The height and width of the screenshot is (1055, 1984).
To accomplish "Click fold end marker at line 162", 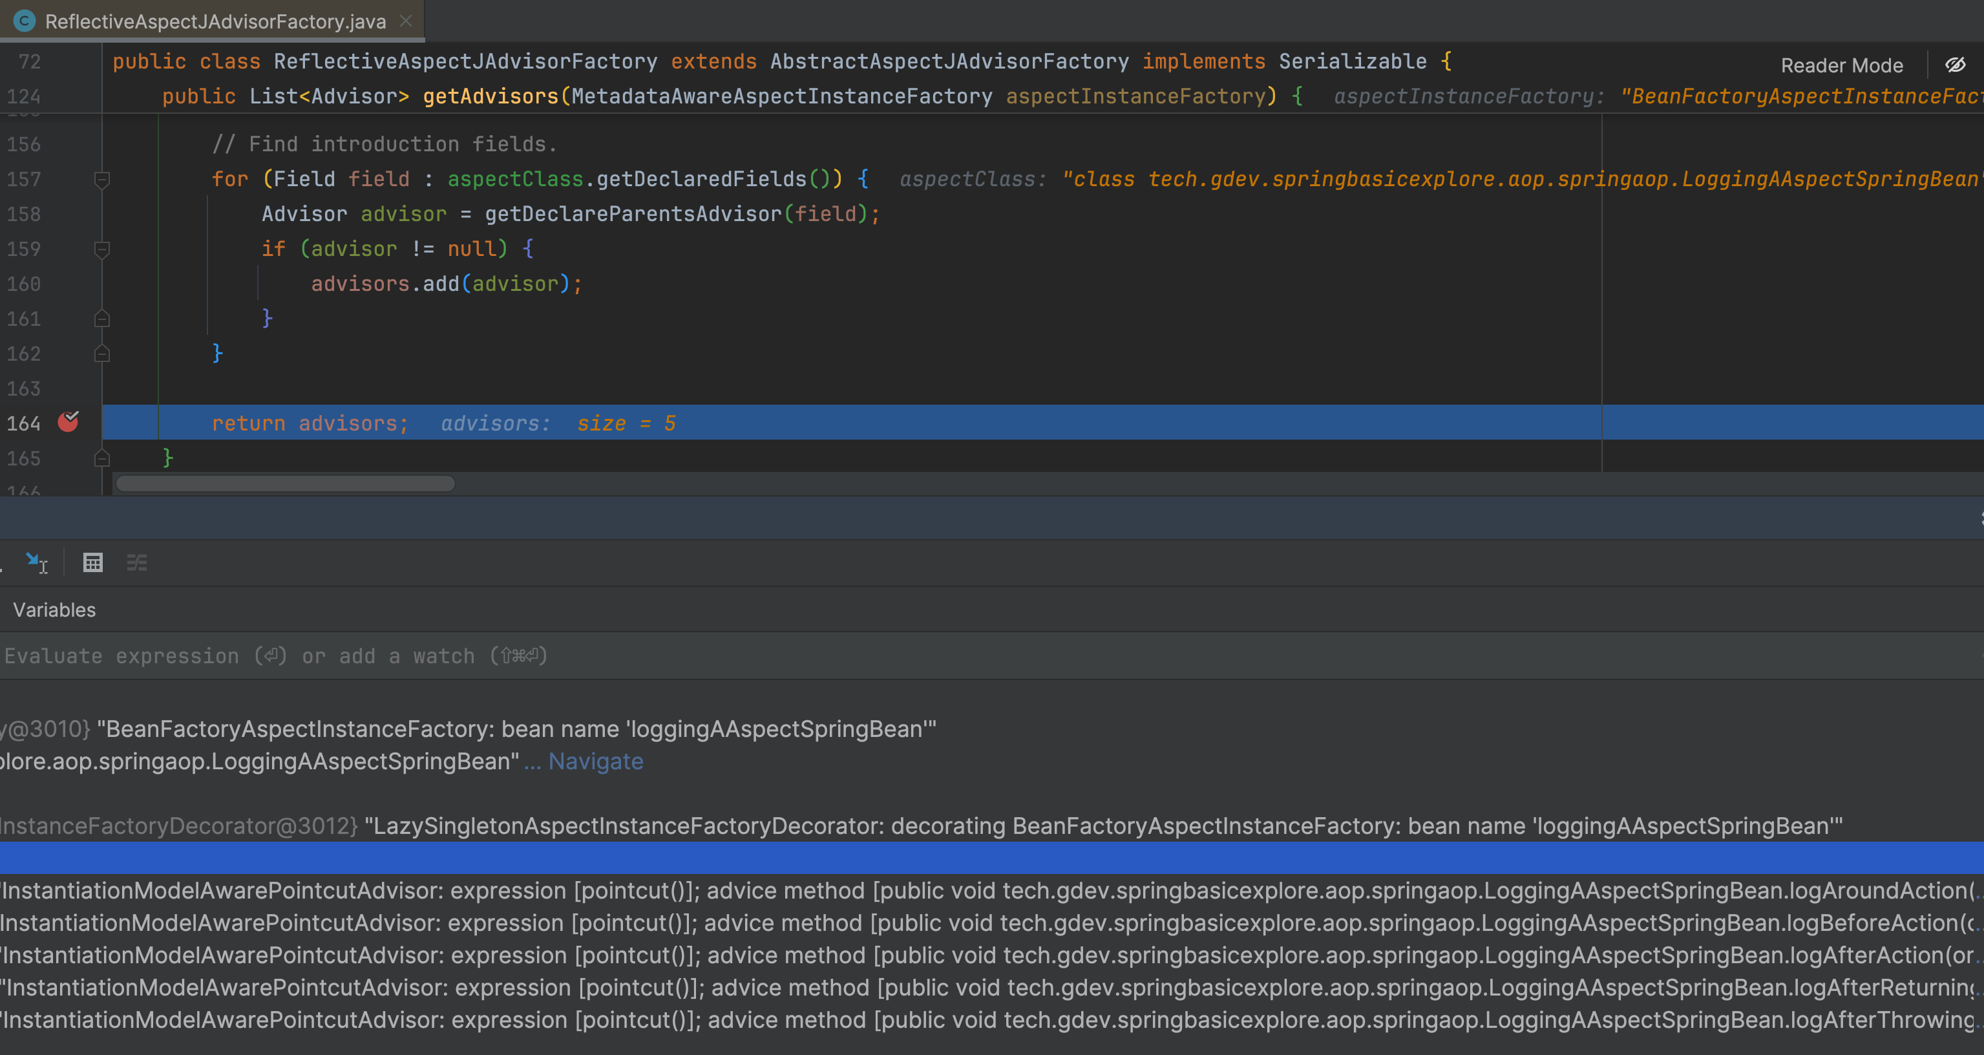I will pyautogui.click(x=101, y=354).
